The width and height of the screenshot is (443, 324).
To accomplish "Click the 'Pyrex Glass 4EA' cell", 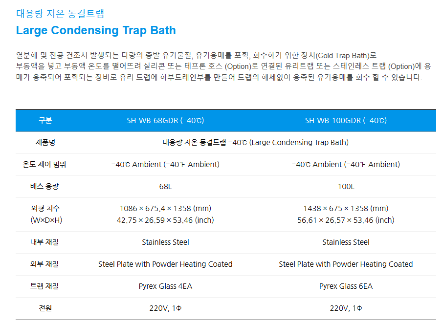I will 165,286.
